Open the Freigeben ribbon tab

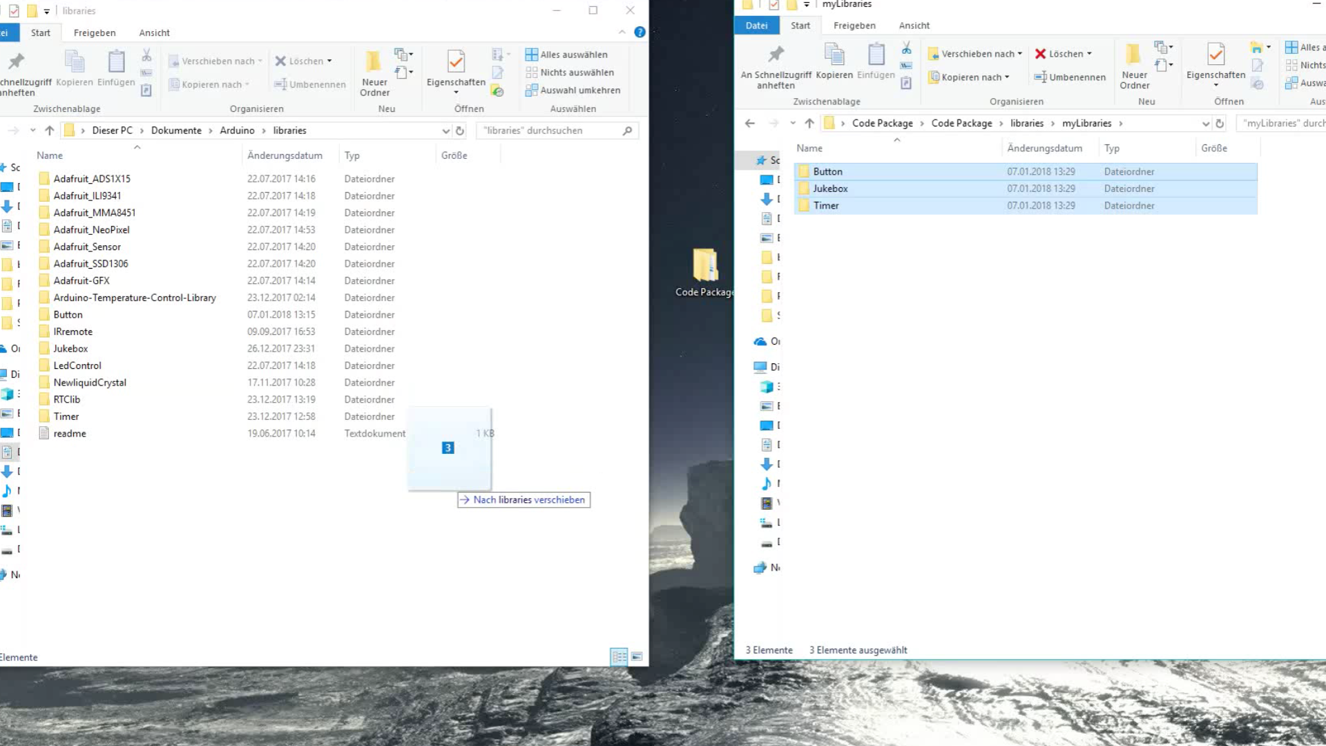[x=854, y=26]
